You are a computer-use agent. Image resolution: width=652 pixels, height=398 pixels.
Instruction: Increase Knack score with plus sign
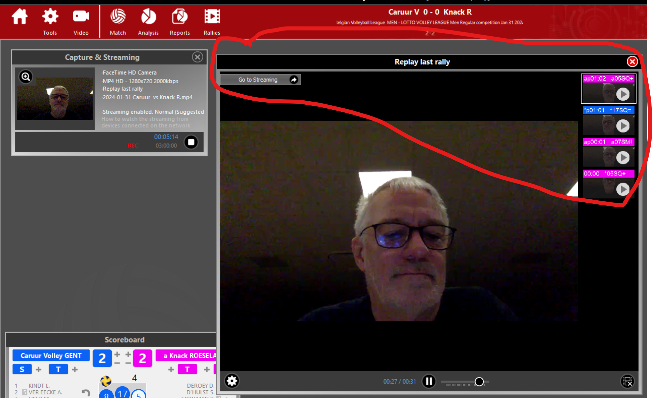(128, 354)
